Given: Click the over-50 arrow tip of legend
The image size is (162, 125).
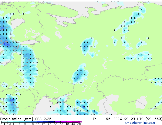Looking at the screenshot, I should tap(81, 122).
